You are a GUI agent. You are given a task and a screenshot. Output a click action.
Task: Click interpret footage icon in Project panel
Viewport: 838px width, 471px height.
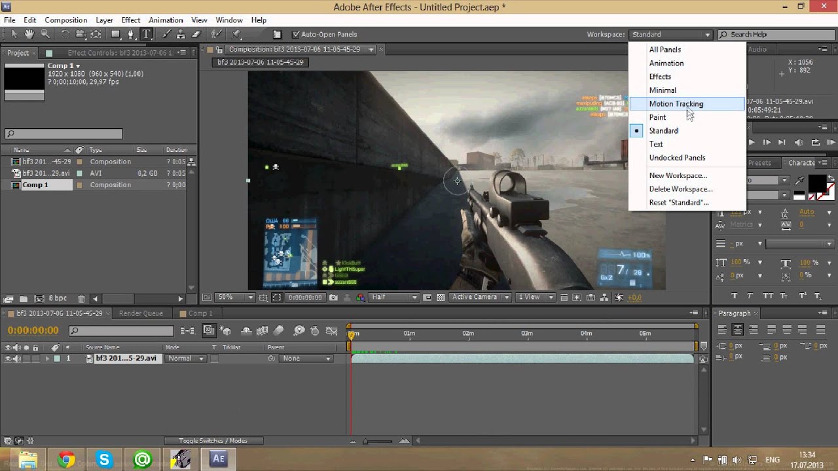point(9,299)
